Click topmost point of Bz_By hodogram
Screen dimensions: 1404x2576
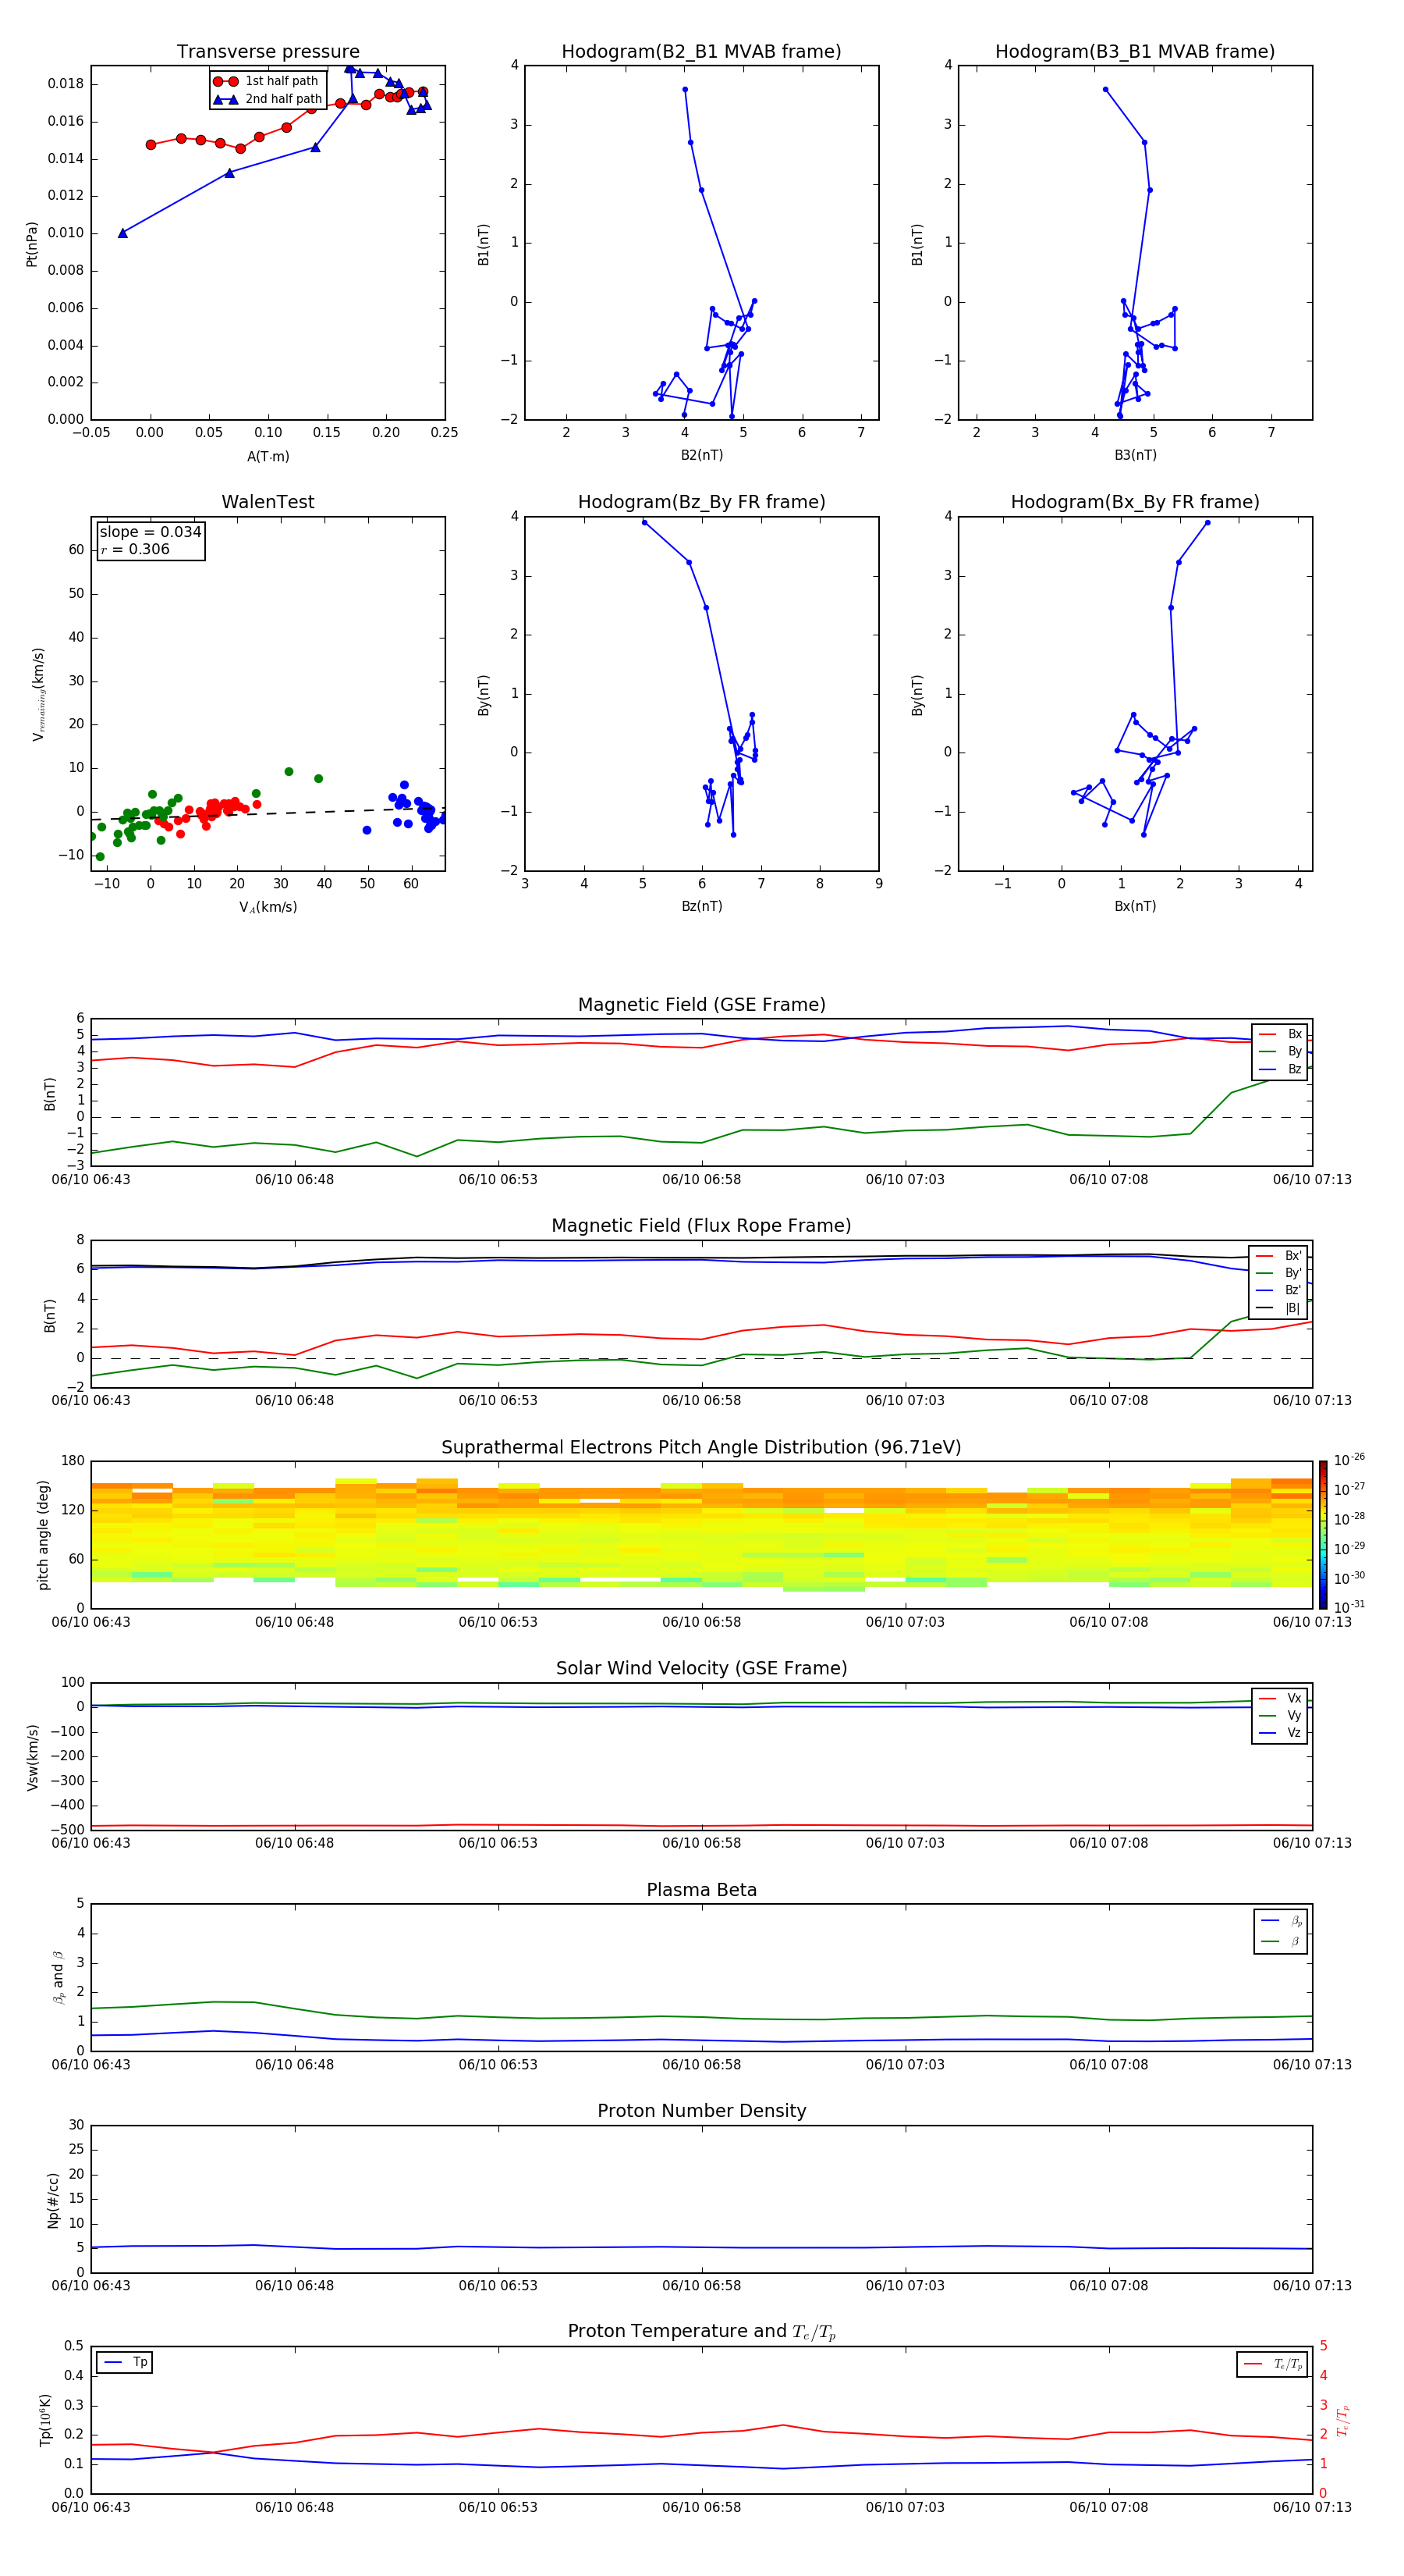coord(644,522)
